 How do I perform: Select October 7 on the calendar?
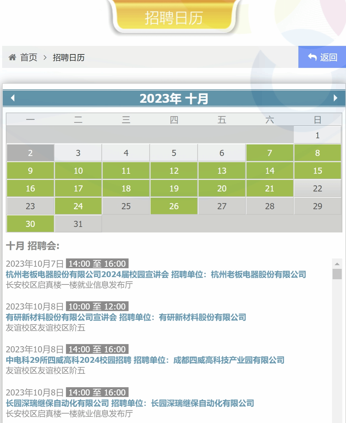pos(270,153)
